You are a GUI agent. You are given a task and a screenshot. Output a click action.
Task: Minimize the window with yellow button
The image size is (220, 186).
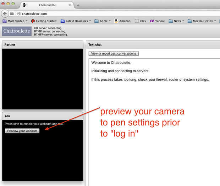pos(8,4)
